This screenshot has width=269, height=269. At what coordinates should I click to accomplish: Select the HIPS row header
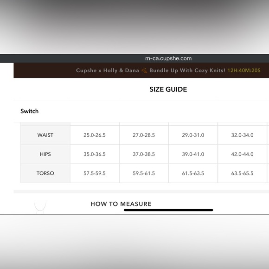[45, 154]
